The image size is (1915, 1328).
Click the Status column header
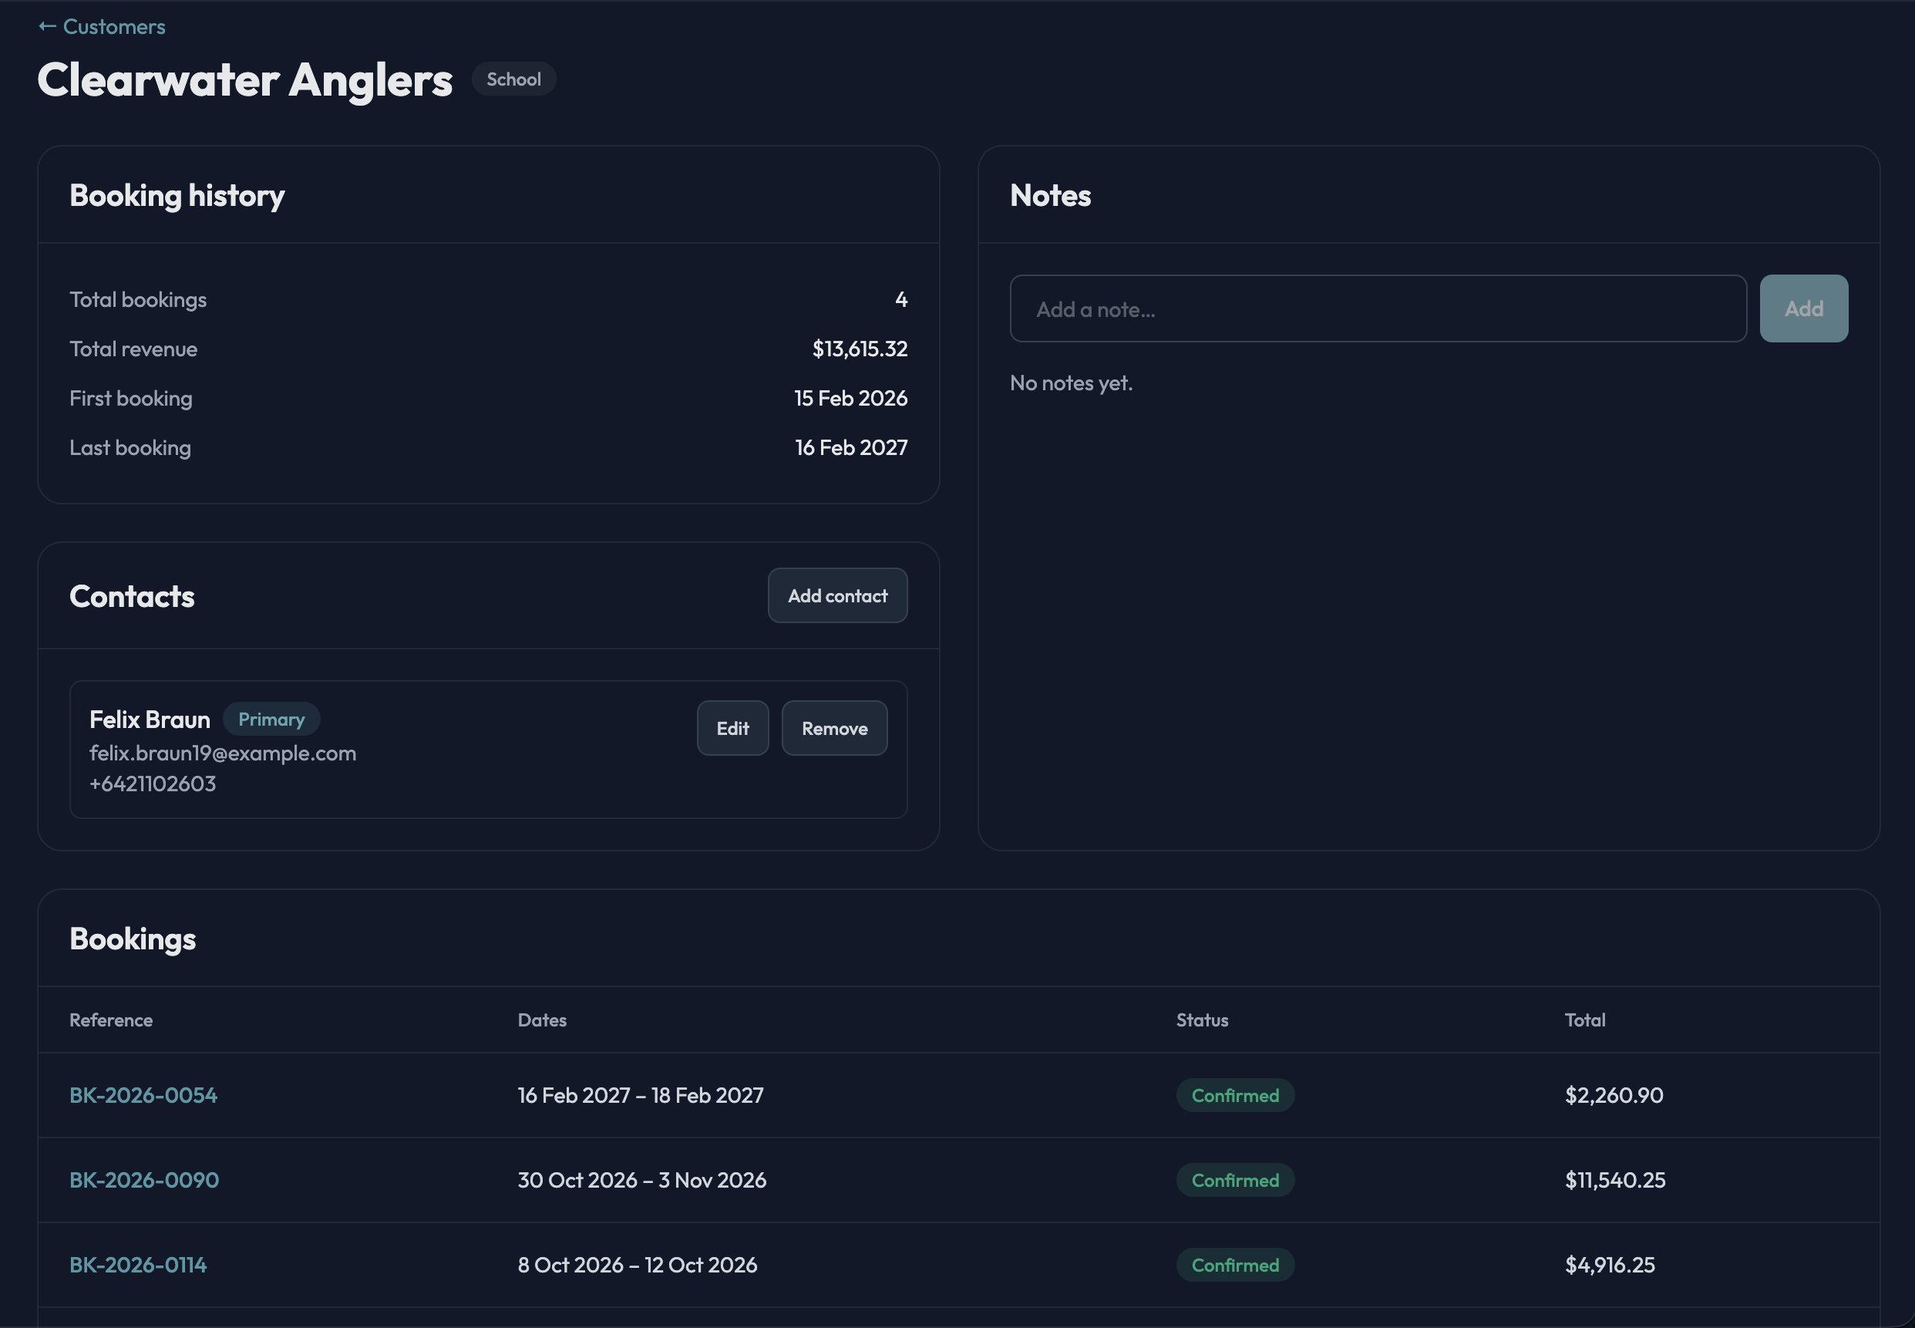[1202, 1020]
